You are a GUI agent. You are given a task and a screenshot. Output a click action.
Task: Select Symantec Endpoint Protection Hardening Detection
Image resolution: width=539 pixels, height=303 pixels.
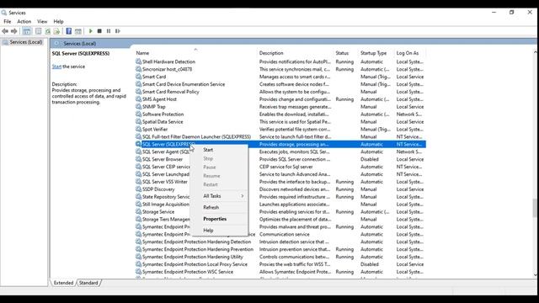point(196,242)
